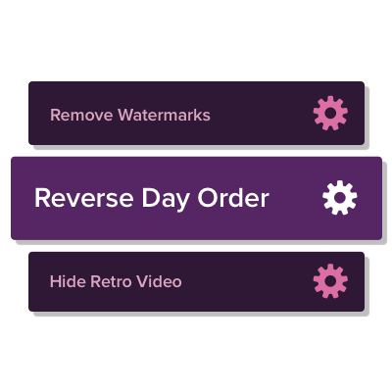Image resolution: width=392 pixels, height=392 pixels.
Task: Expand the highlighted Reverse Day Order row
Action: coord(196,198)
